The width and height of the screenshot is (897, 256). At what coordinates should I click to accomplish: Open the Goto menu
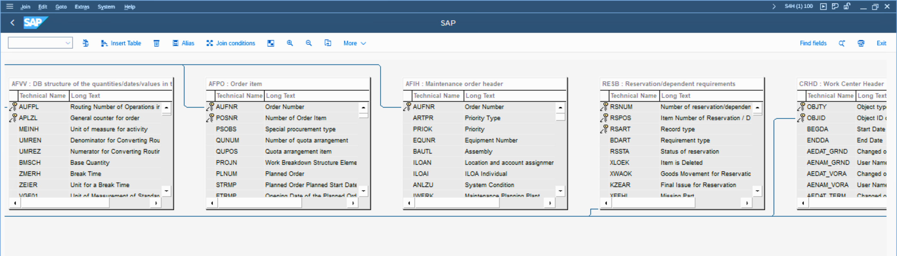(61, 7)
